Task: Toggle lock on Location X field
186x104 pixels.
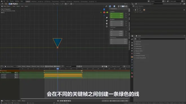Action: point(126,13)
